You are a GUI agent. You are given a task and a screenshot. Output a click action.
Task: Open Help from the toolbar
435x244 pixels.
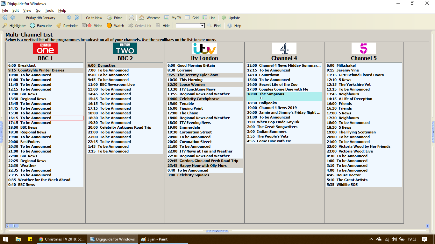click(x=234, y=26)
